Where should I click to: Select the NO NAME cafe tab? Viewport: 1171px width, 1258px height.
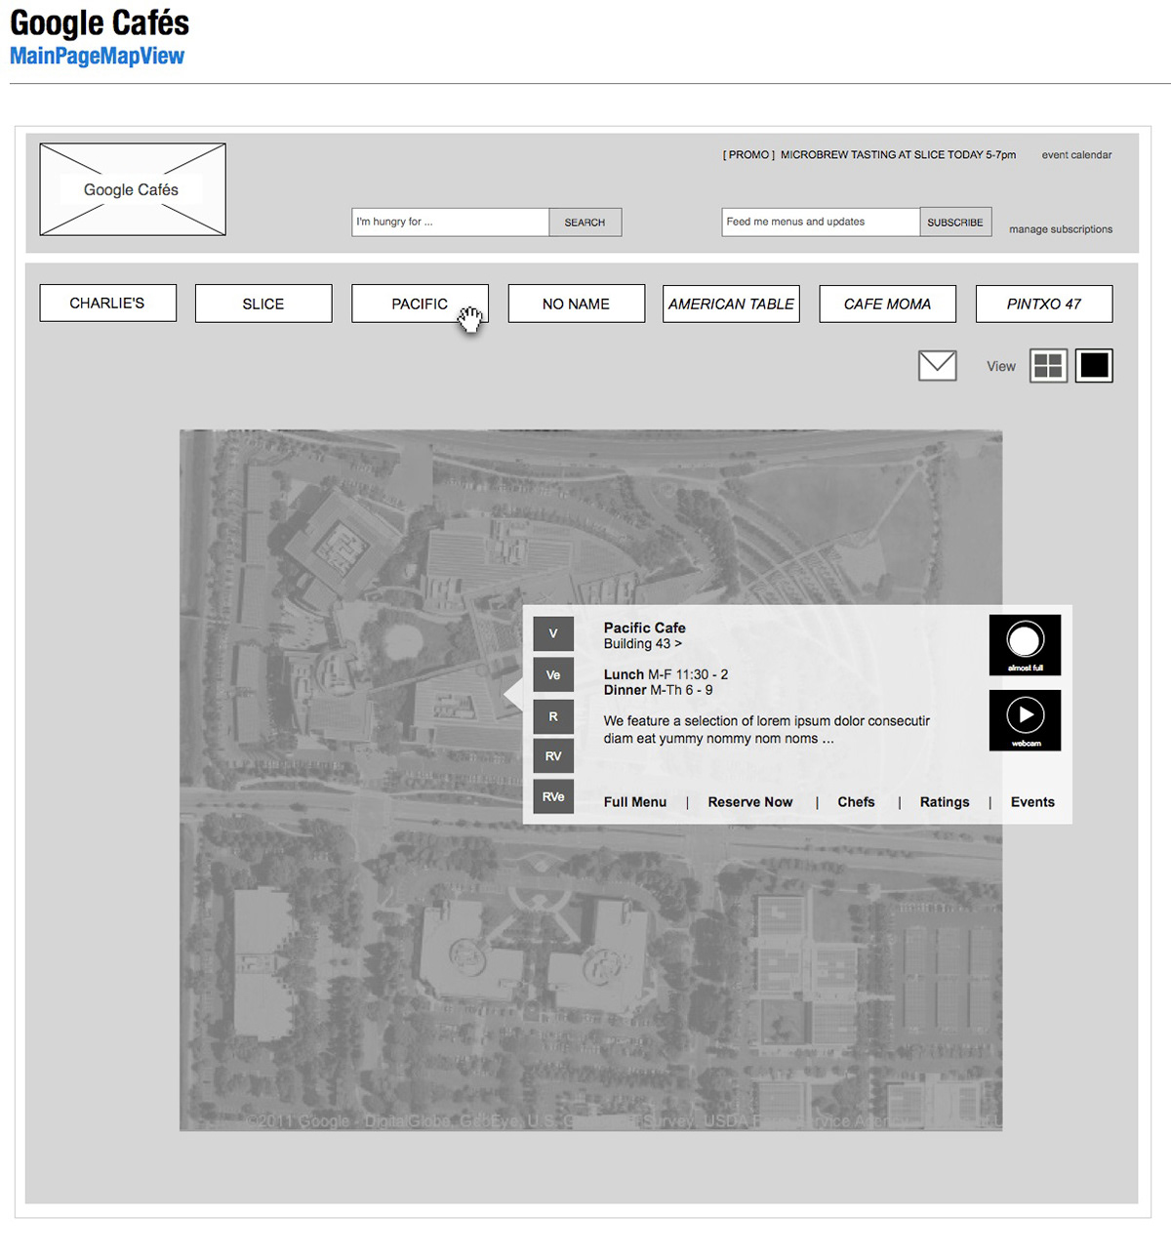pyautogui.click(x=576, y=304)
